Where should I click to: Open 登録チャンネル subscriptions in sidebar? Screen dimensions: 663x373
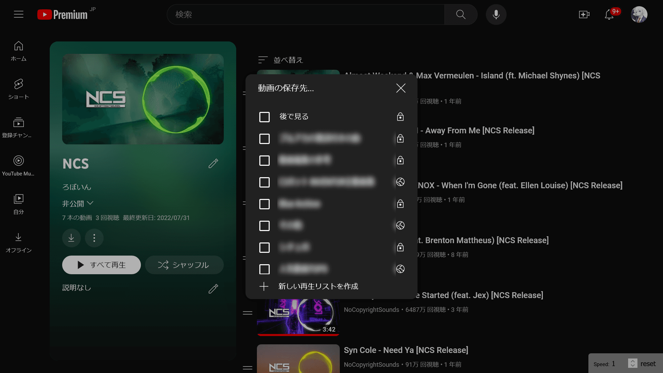pyautogui.click(x=19, y=128)
